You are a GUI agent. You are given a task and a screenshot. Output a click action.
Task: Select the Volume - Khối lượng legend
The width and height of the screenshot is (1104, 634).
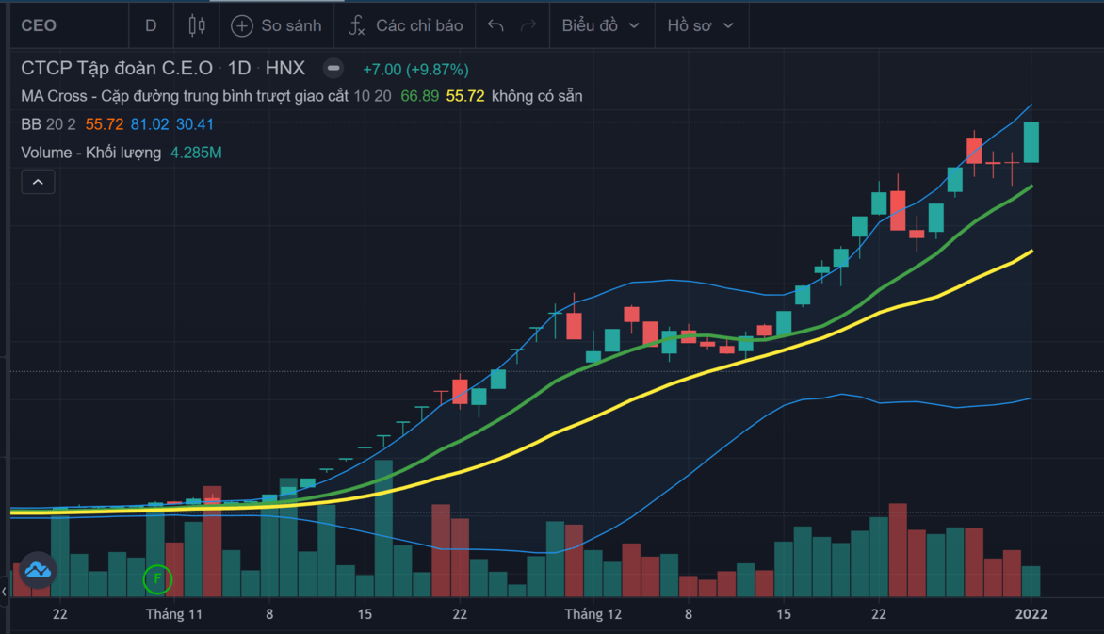point(91,153)
